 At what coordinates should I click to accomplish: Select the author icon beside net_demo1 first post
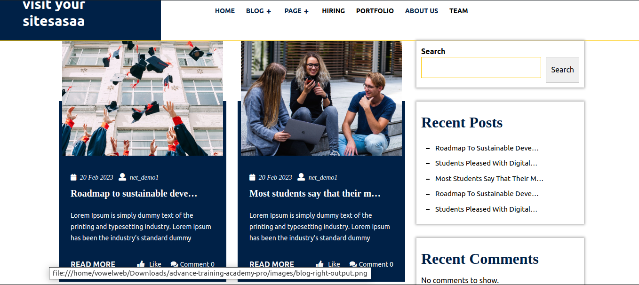point(122,177)
